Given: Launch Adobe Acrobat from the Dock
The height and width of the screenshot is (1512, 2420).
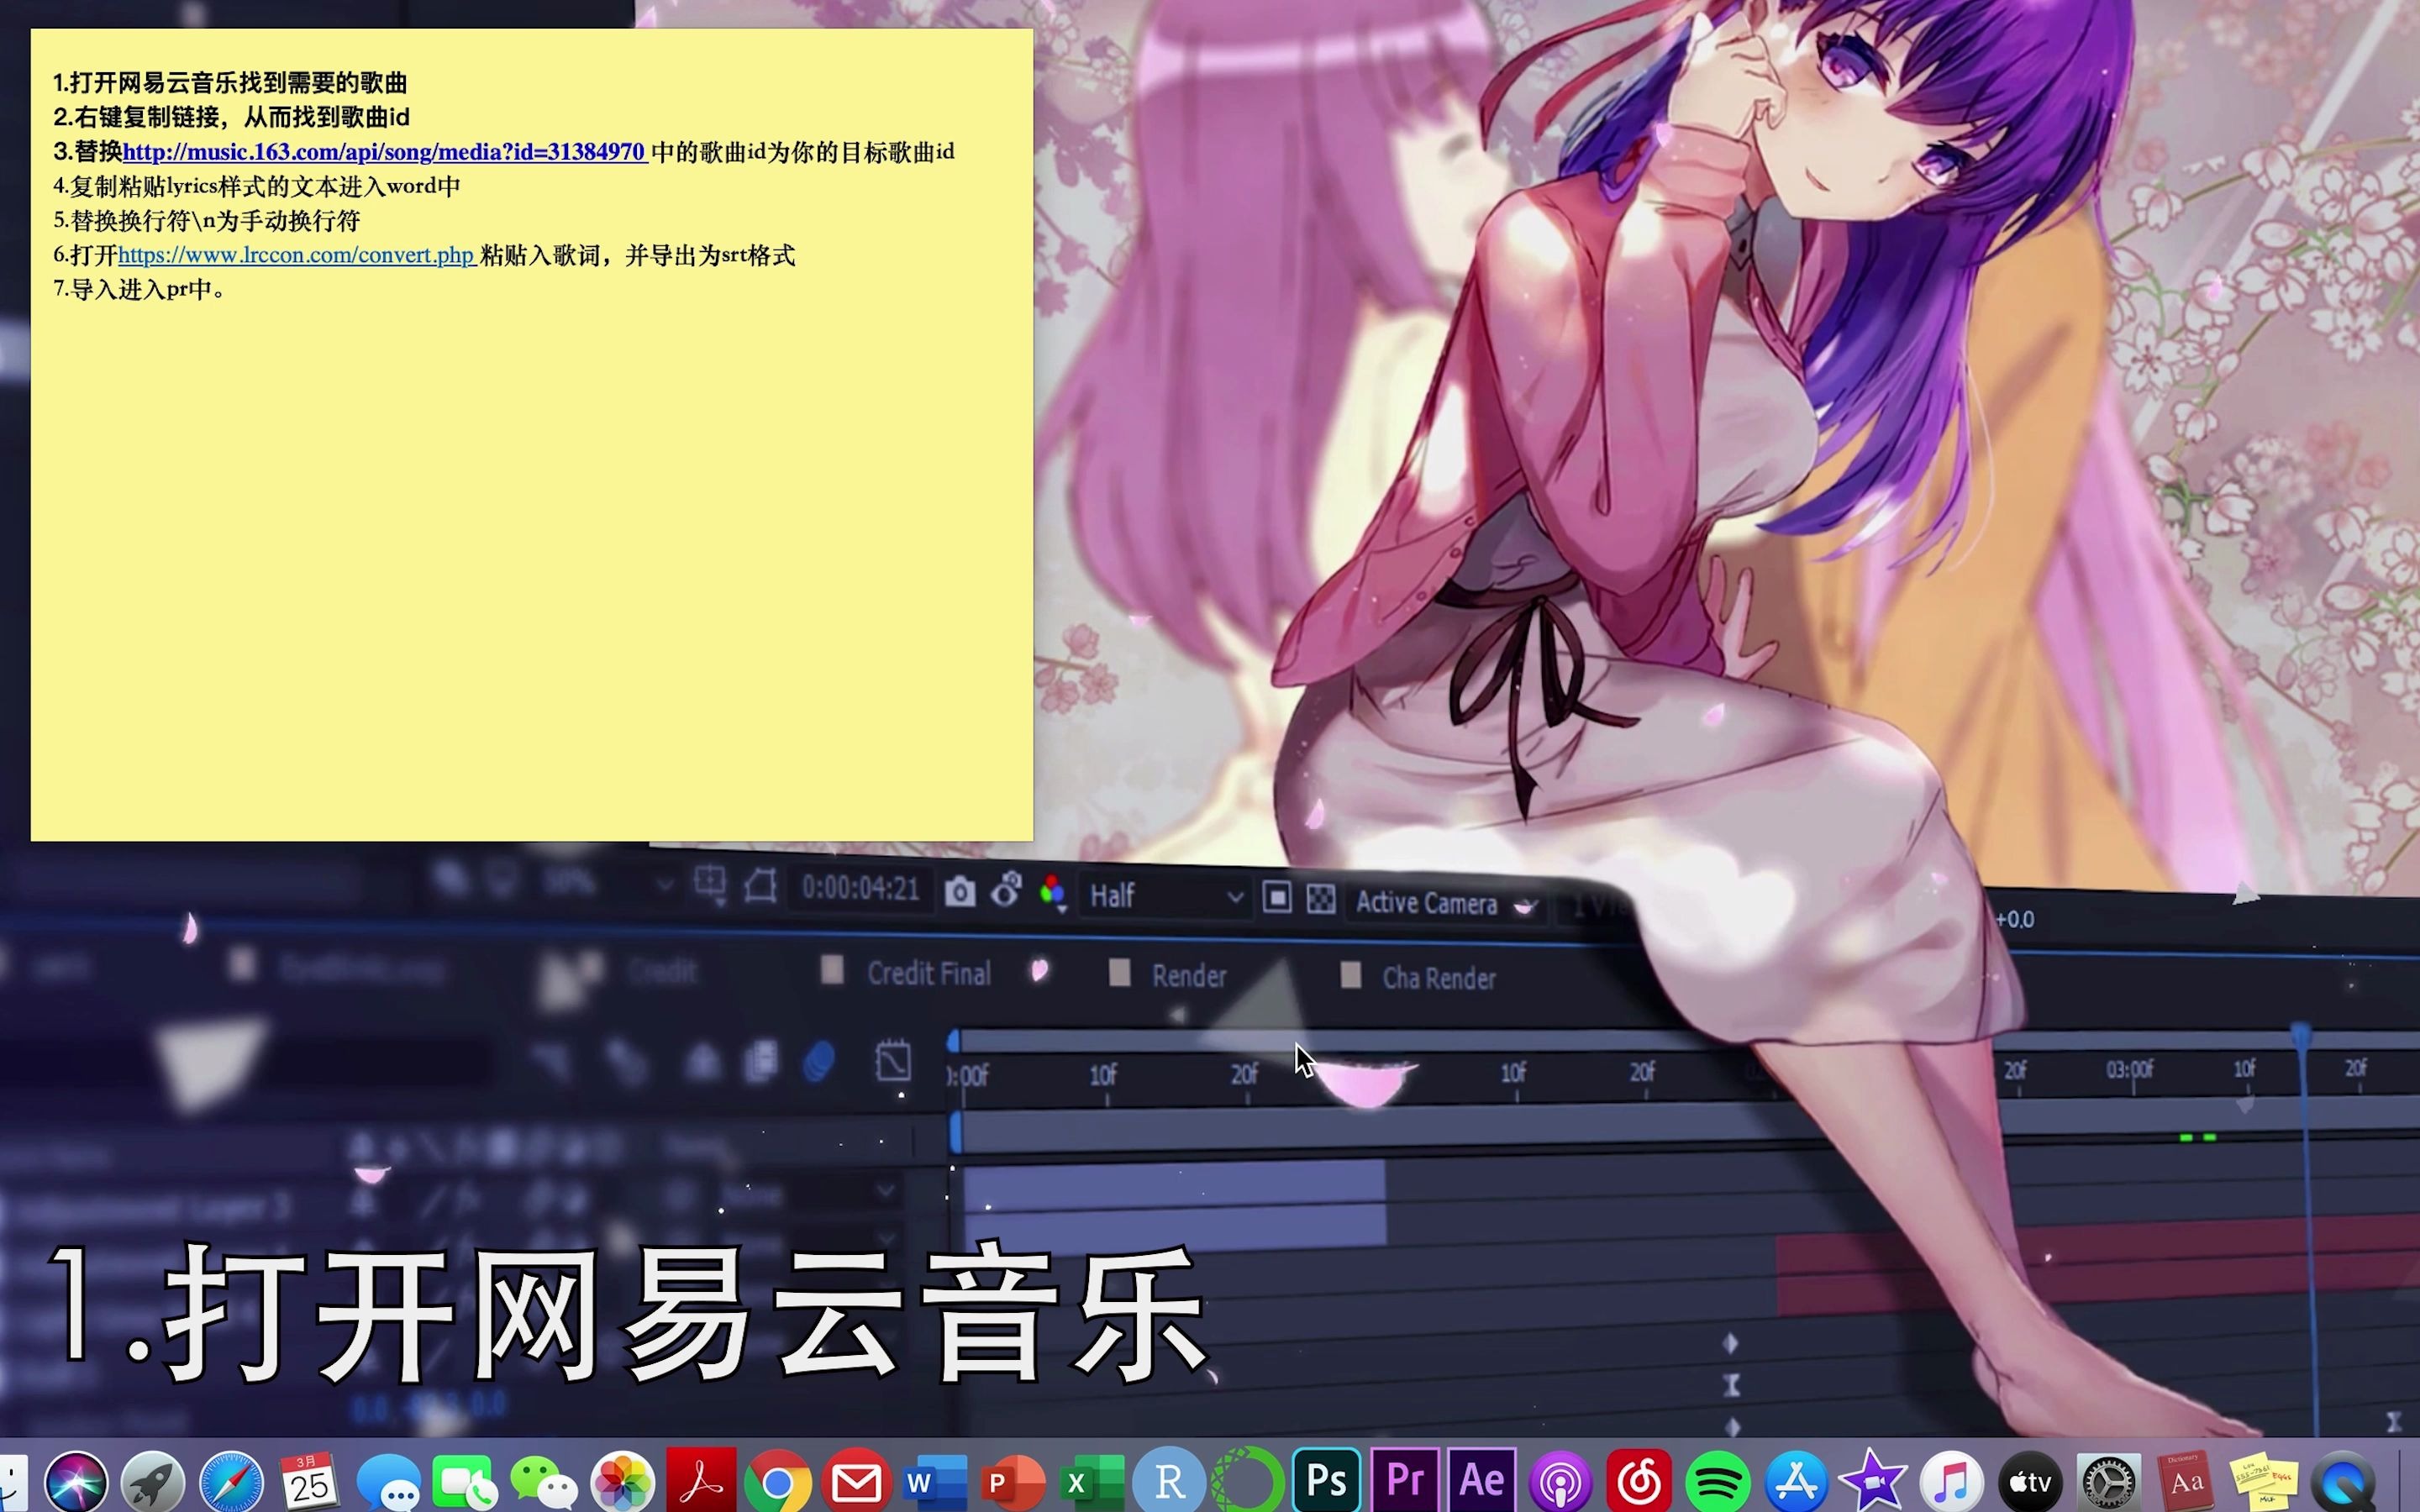Looking at the screenshot, I should point(701,1481).
